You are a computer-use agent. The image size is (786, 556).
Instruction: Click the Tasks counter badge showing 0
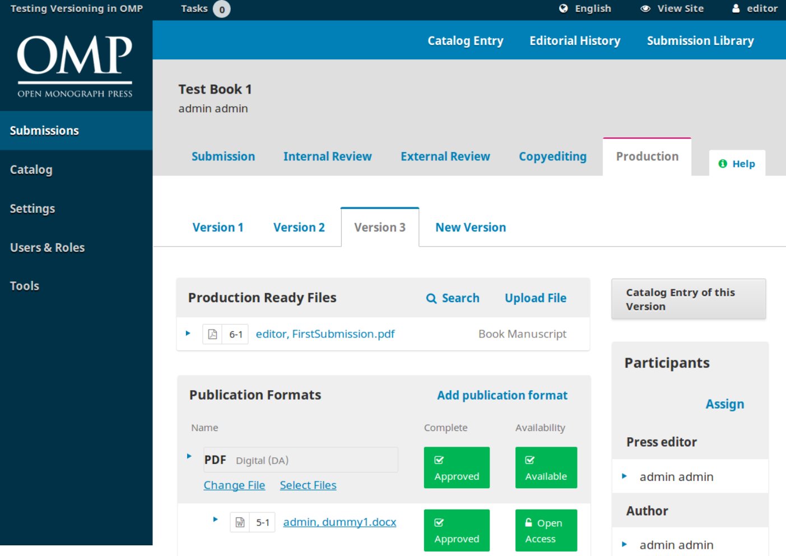tap(222, 9)
